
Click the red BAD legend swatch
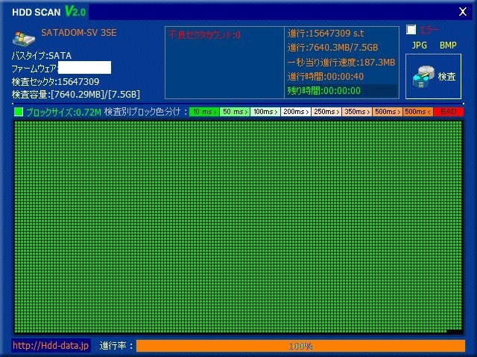(449, 112)
